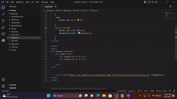Open the View menu
Viewport: 177px width, 99px height.
27,2
